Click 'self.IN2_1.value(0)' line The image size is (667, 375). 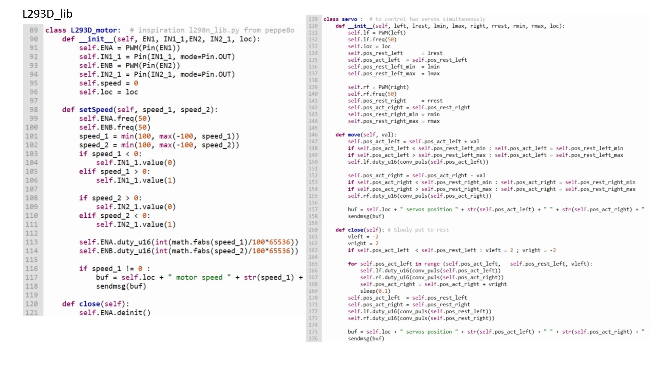pyautogui.click(x=136, y=207)
